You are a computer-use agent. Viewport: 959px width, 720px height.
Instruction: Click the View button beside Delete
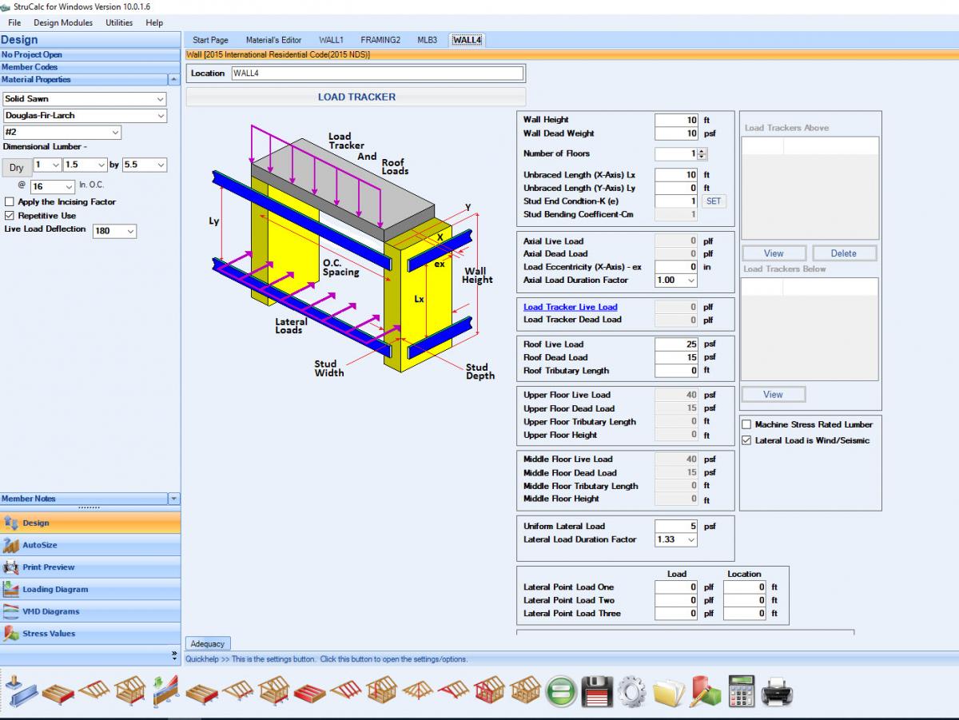coord(774,253)
